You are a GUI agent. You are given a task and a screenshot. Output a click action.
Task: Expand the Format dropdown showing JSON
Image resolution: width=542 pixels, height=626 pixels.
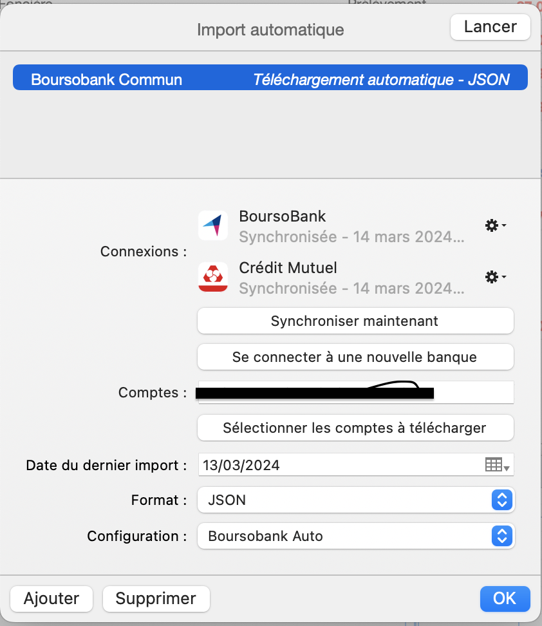pyautogui.click(x=501, y=500)
